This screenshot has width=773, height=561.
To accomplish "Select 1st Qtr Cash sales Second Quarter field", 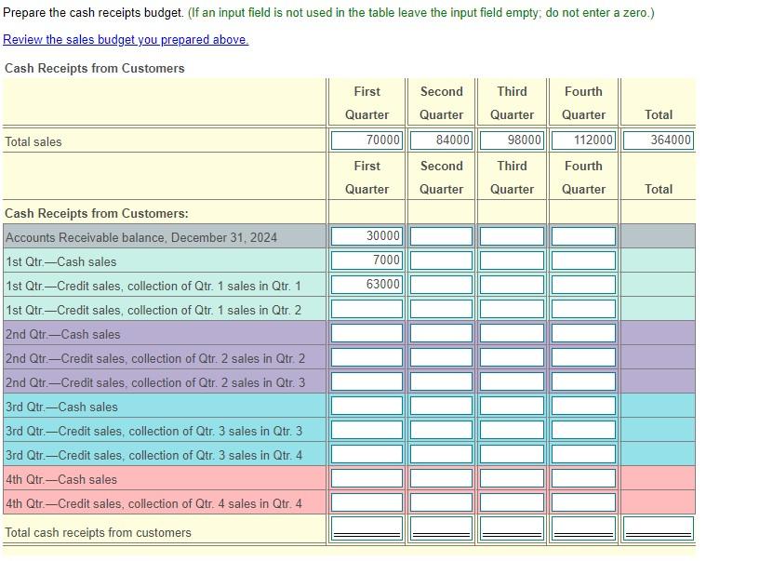I will point(441,260).
